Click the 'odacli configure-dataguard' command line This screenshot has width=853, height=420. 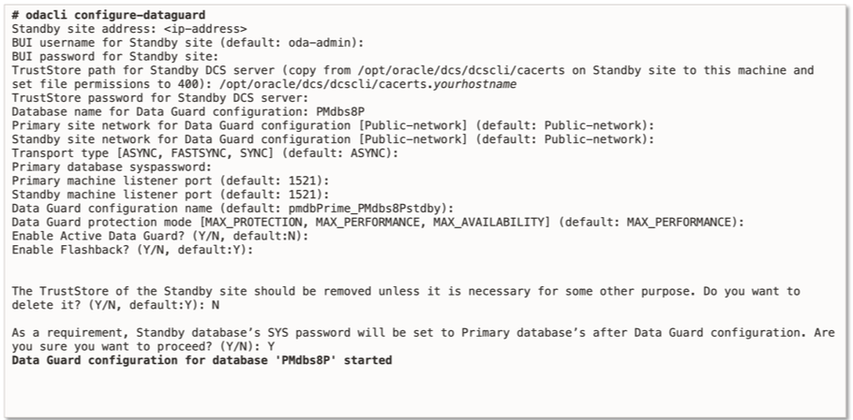[109, 16]
